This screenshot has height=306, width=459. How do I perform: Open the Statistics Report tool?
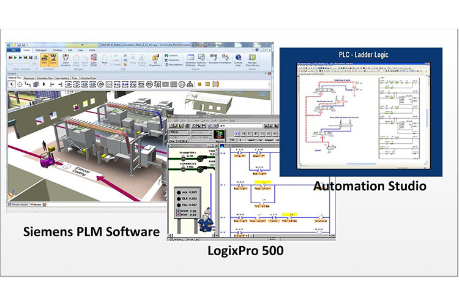pyautogui.click(x=201, y=60)
